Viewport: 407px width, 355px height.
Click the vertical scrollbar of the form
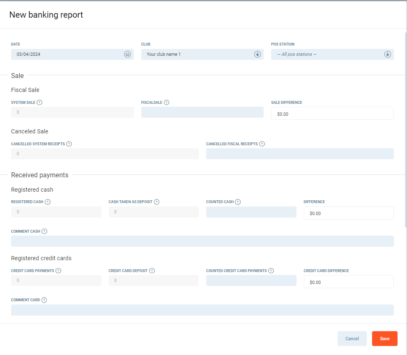point(405,123)
